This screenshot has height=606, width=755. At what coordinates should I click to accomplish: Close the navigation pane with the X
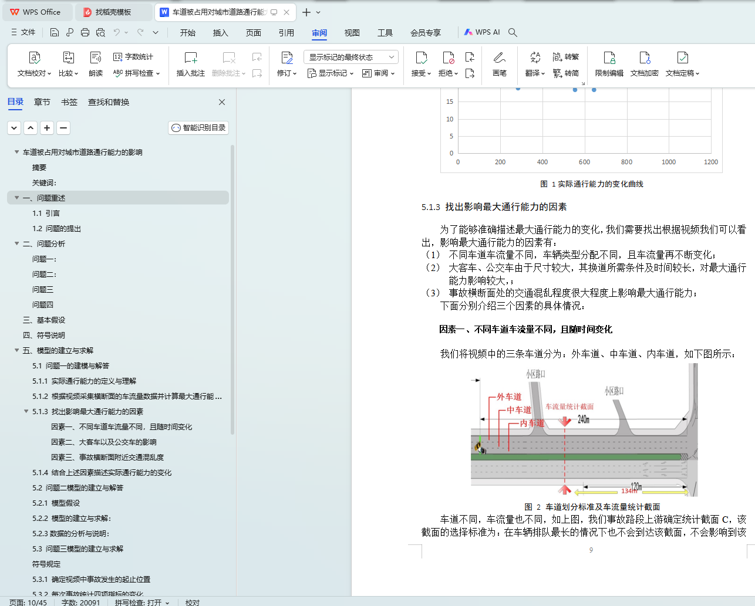tap(222, 102)
